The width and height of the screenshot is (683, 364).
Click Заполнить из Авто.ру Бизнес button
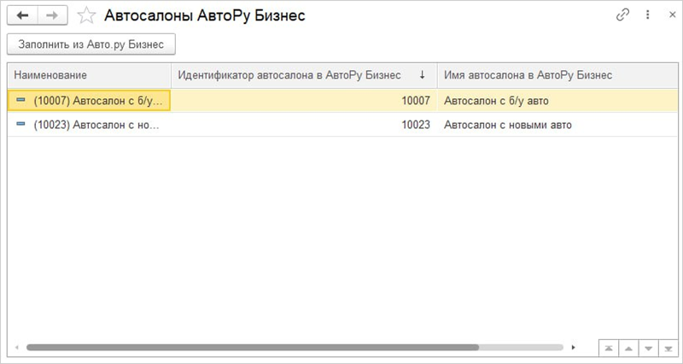[91, 44]
